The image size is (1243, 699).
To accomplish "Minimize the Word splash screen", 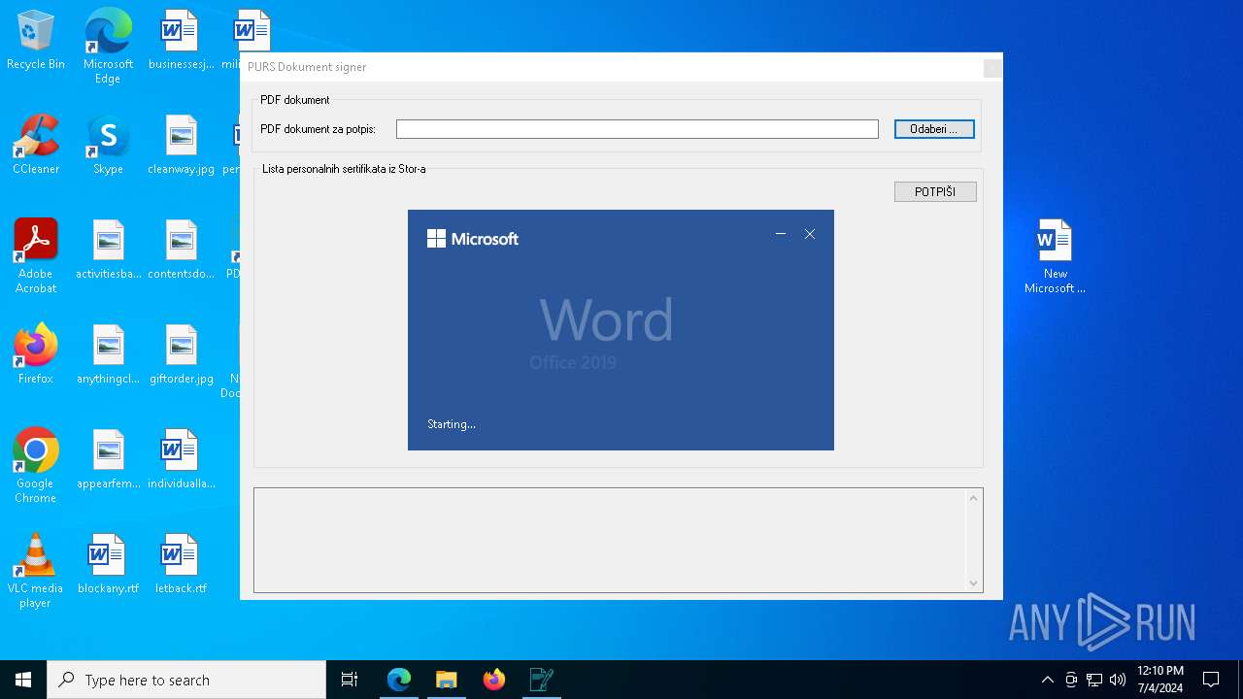I will [781, 234].
